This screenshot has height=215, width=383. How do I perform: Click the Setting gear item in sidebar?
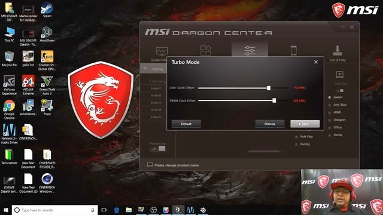tap(153, 69)
